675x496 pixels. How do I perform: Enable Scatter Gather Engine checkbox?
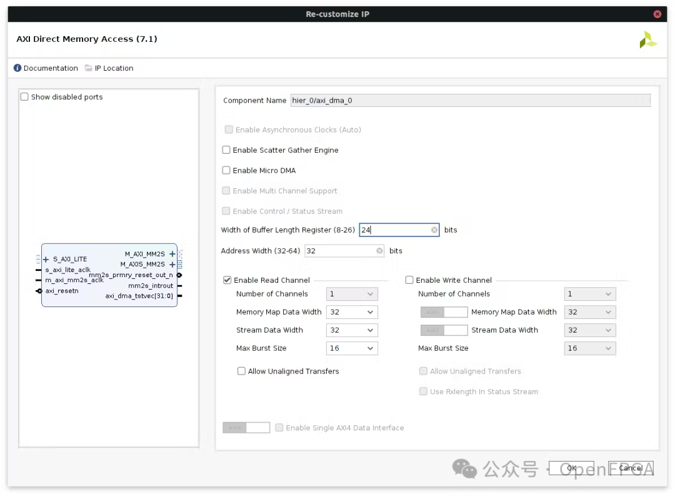coord(226,150)
